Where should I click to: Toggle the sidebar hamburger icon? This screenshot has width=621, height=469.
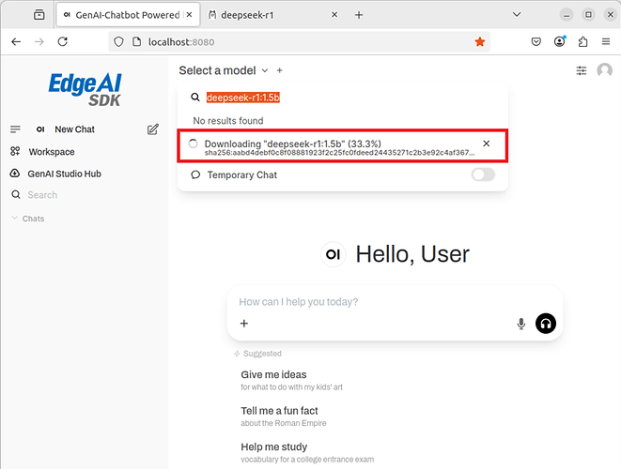click(15, 129)
